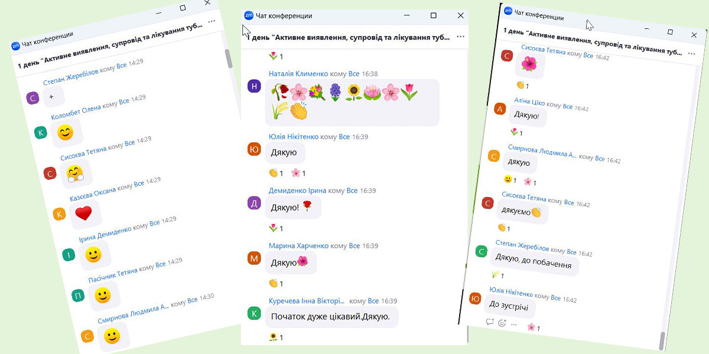The height and width of the screenshot is (354, 709).
Task: Click avatar Н of Наталія Клименко
Action: (254, 86)
